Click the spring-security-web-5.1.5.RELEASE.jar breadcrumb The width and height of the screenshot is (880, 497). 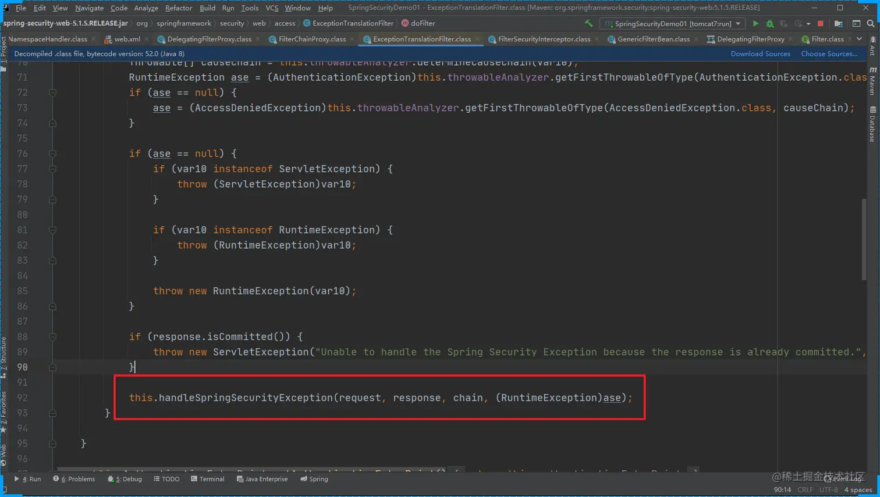click(x=65, y=23)
